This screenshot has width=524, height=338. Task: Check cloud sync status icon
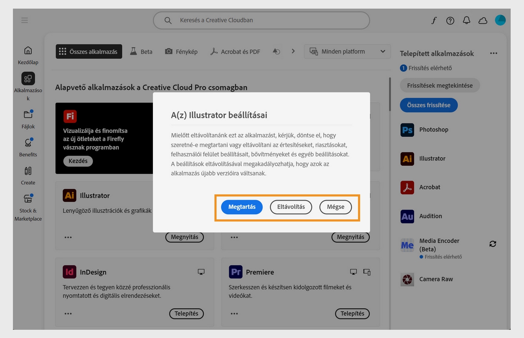point(483,20)
